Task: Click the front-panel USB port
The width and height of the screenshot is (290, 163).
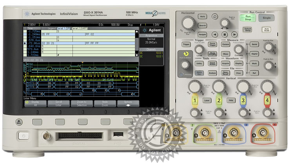Action: (118, 134)
